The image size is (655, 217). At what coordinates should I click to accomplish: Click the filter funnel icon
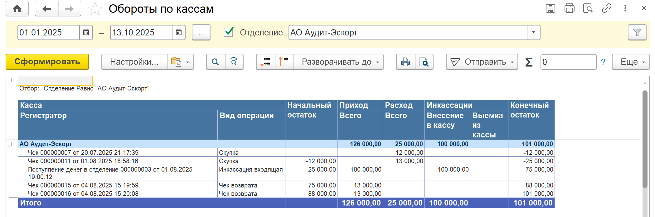637,32
